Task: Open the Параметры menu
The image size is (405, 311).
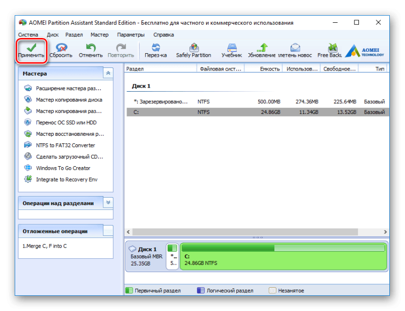Action: [x=131, y=34]
